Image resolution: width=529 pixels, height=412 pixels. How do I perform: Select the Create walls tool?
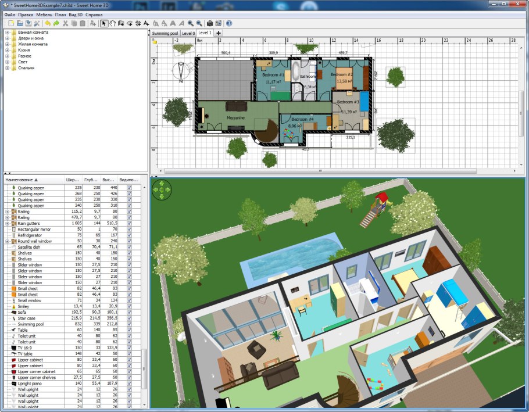point(121,24)
